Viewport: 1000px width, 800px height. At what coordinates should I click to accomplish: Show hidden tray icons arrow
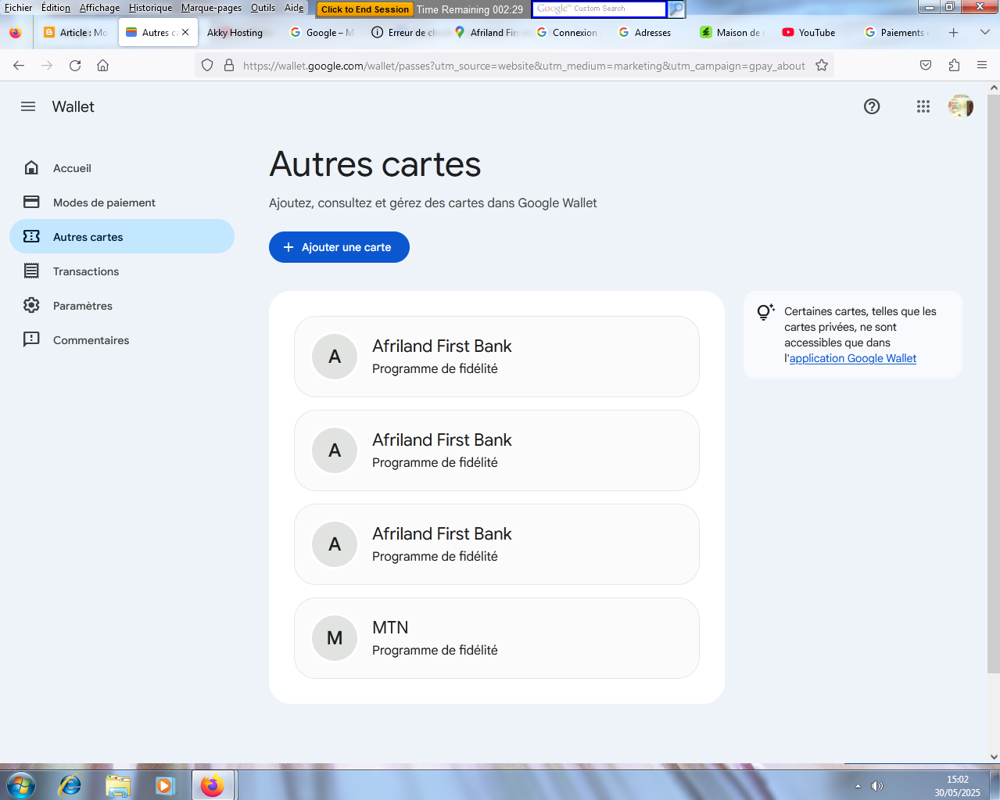(x=858, y=786)
